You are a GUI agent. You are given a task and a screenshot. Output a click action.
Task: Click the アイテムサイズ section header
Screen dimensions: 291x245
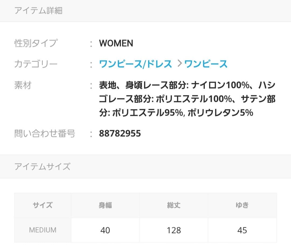point(42,166)
